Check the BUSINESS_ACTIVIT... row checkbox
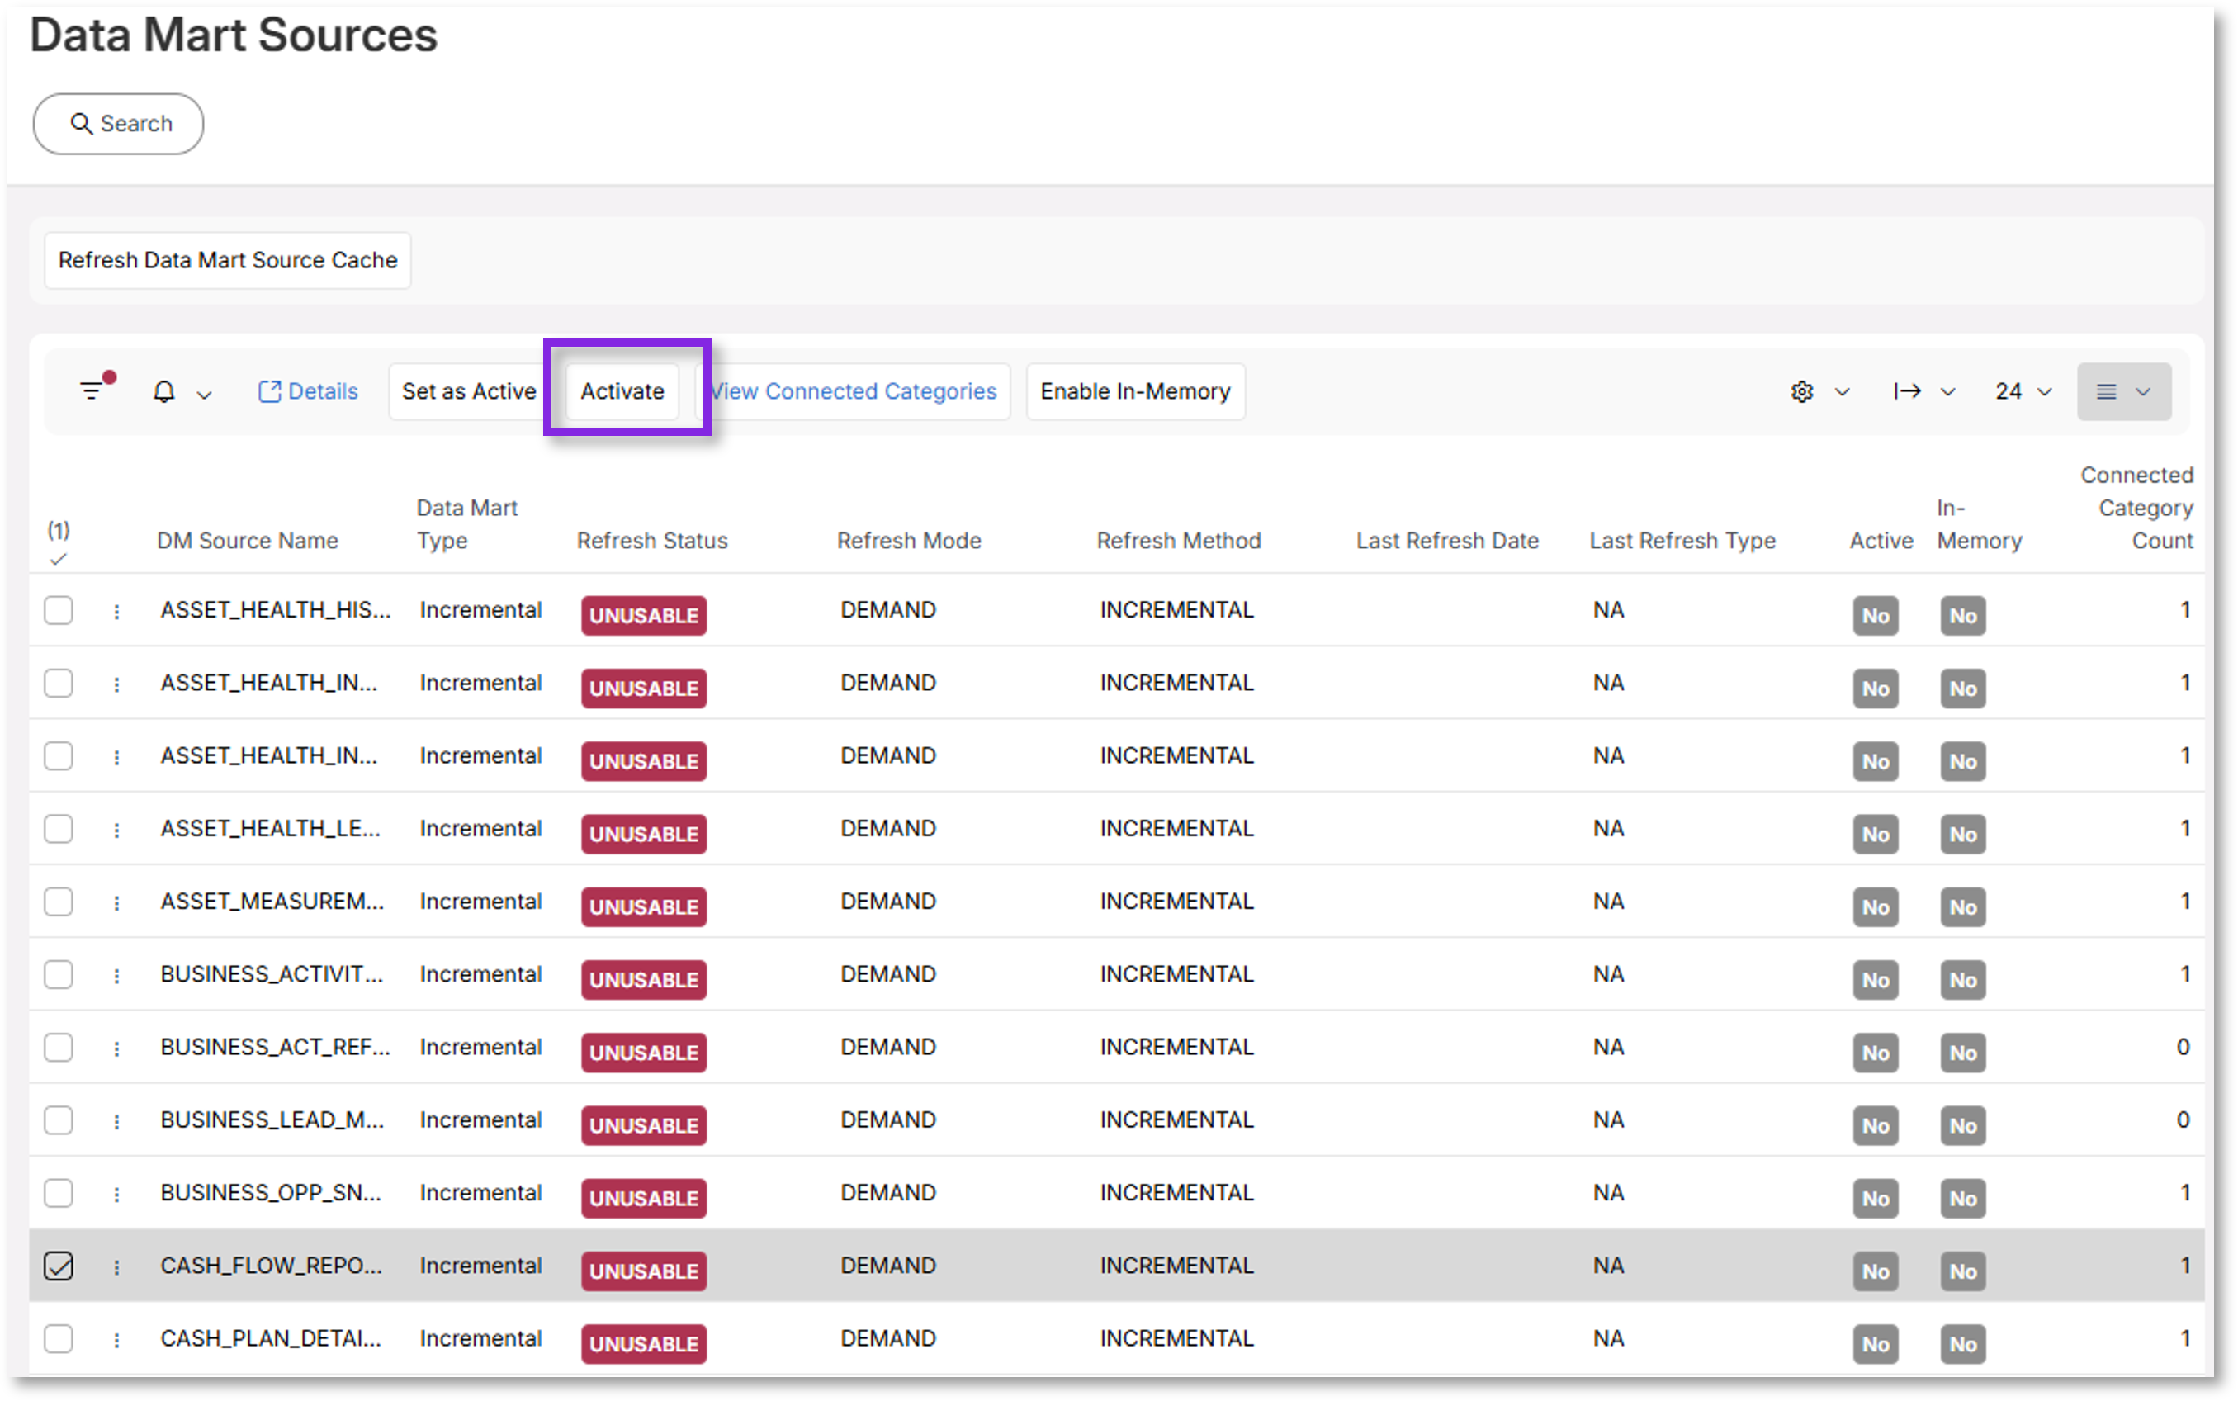Viewport: 2238px width, 1401px height. click(59, 975)
